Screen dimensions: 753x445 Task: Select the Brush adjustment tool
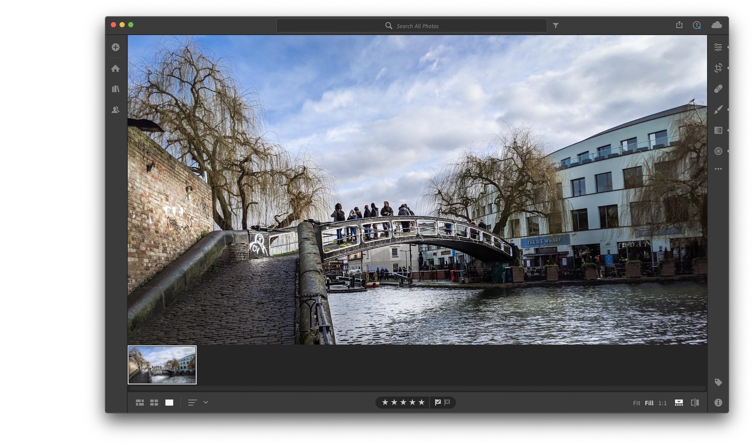[x=718, y=109]
